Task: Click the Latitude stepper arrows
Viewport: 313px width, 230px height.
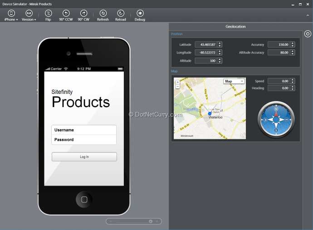Action: point(220,44)
